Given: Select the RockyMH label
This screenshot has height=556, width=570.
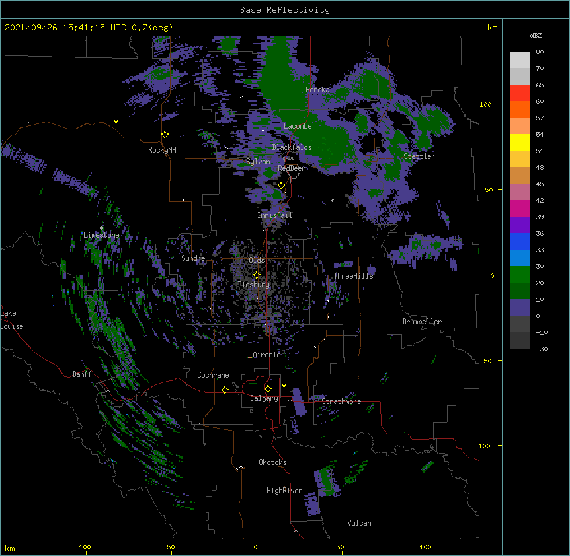Looking at the screenshot, I should click(162, 150).
